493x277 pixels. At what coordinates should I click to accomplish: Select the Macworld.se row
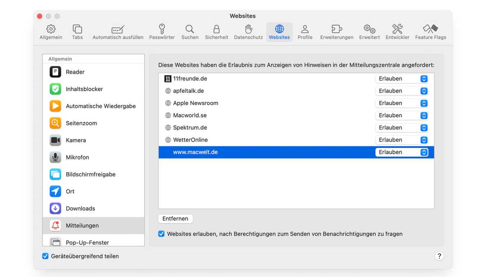click(x=296, y=116)
